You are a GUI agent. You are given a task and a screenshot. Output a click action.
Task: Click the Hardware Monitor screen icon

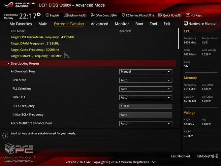[x=186, y=23]
